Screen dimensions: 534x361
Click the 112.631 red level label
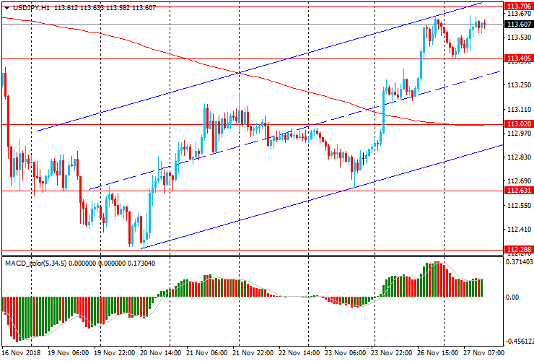click(x=519, y=190)
